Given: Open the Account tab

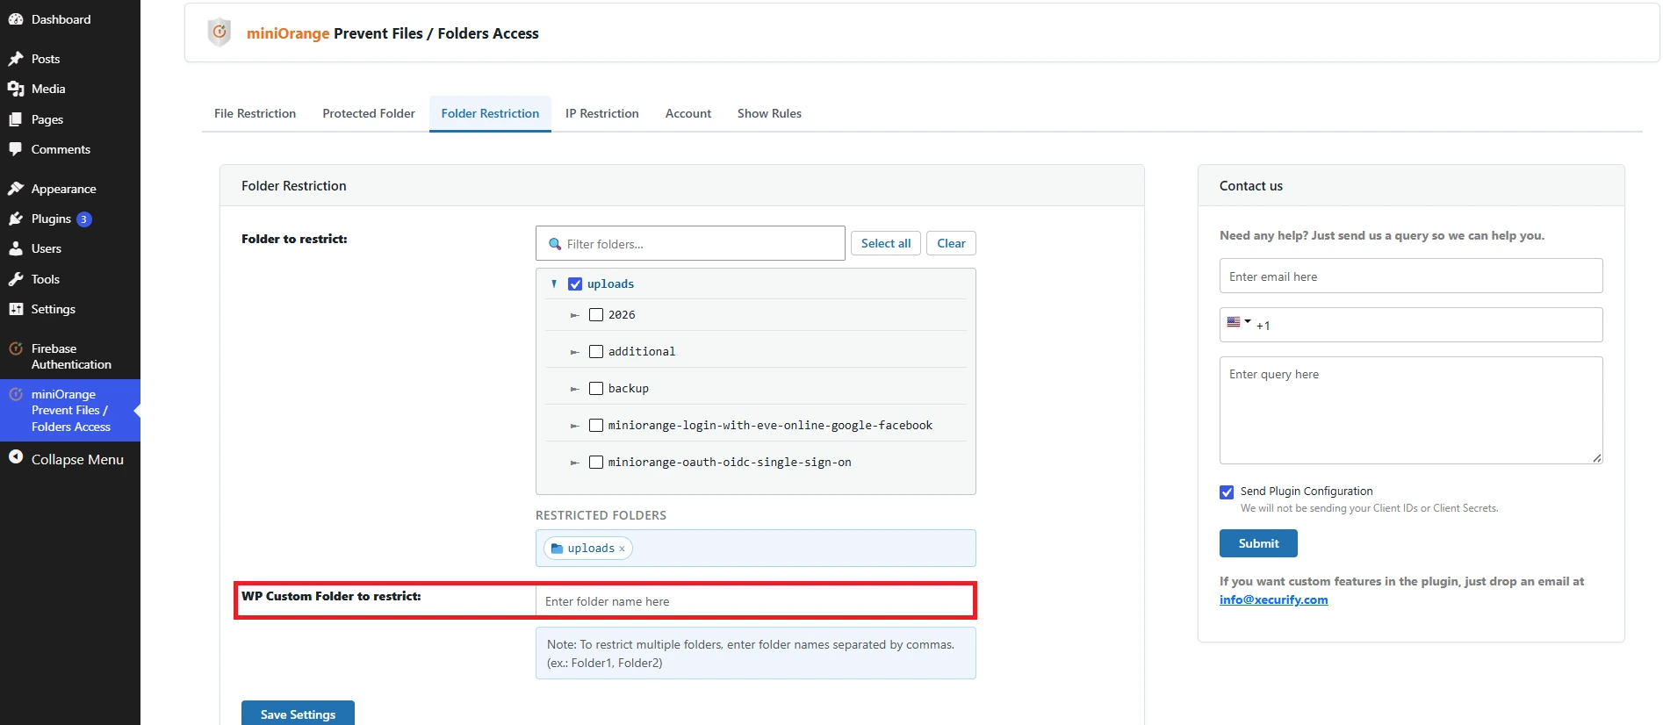Looking at the screenshot, I should tap(688, 113).
